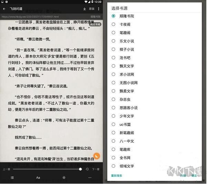207x184 pixels.
Task: Tap the clock time 12:20 in the status bar
Action: 98,2
